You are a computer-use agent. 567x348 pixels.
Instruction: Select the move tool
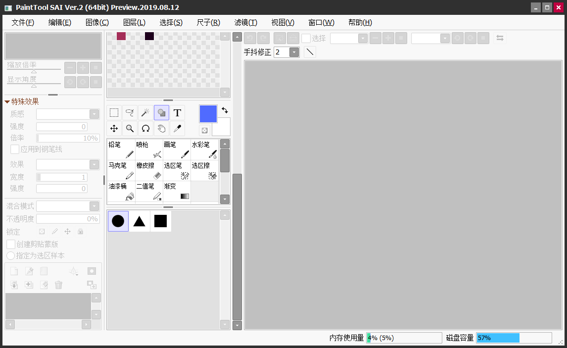[114, 128]
